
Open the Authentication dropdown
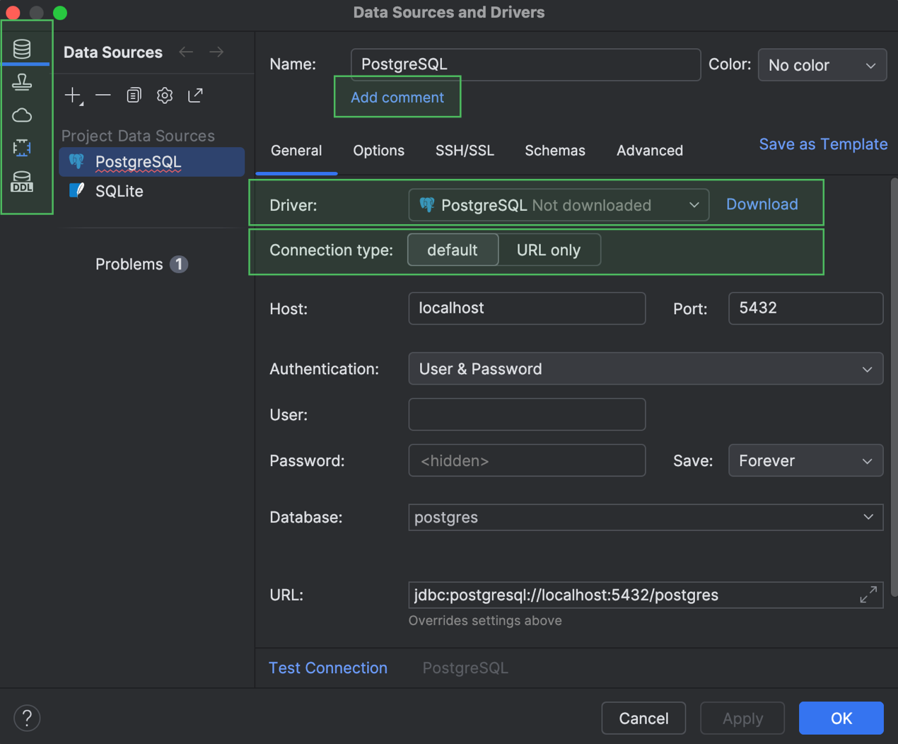[645, 369]
